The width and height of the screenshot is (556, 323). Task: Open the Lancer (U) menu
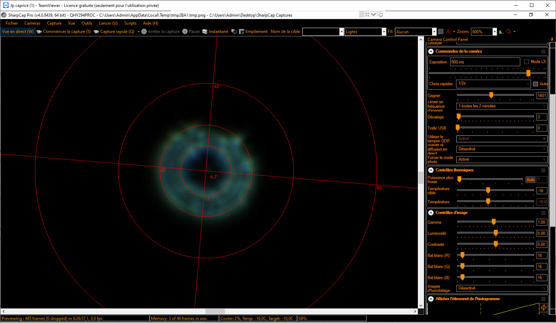click(x=108, y=23)
